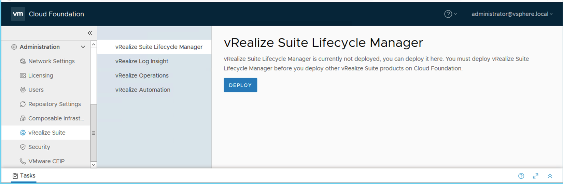Collapse the Administration section chevron
Image resolution: width=563 pixels, height=184 pixels.
pos(83,47)
